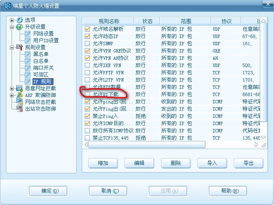Click the 编辑 button
This screenshot has width=274, height=205.
pos(139,163)
